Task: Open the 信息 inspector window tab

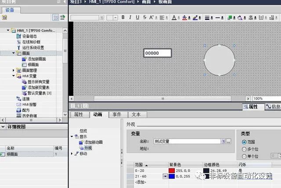Action: [x=273, y=107]
